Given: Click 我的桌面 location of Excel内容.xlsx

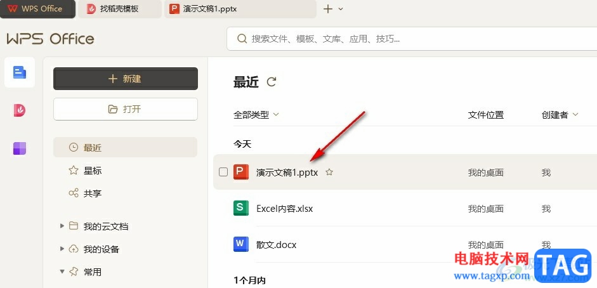Looking at the screenshot, I should point(486,209).
